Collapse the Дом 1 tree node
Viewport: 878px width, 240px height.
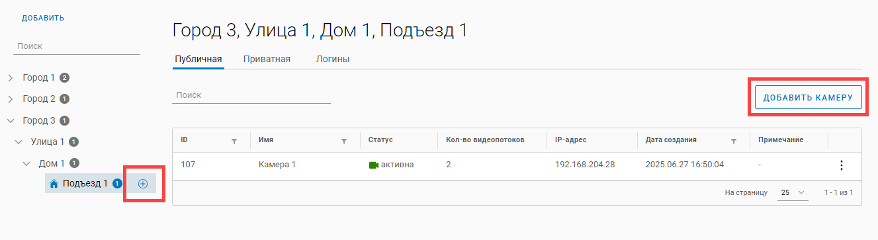(26, 163)
